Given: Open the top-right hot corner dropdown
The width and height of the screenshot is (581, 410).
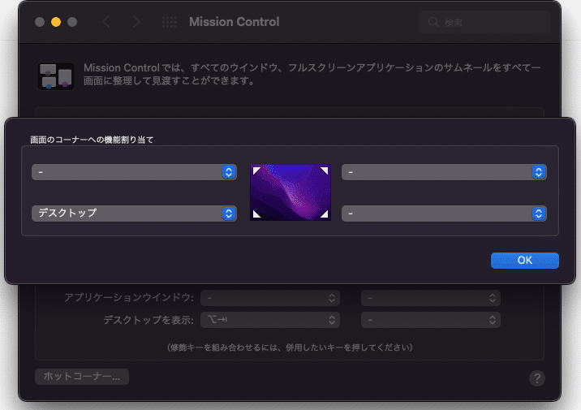Looking at the screenshot, I should coord(444,172).
